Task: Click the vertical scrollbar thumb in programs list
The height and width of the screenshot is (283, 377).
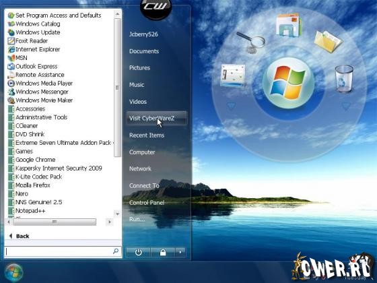Action: [x=117, y=88]
